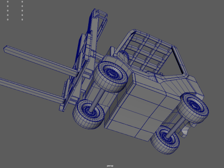This screenshot has height=168, width=224.
Task: Click the persp camera label
Action: (x=110, y=166)
